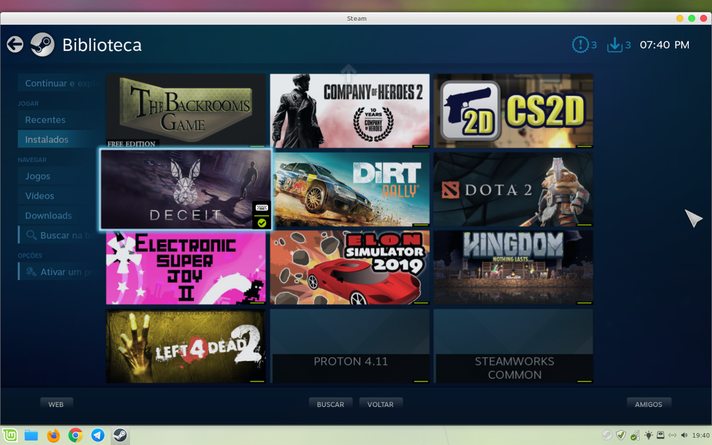Open the DiRT Rally tile
Image resolution: width=712 pixels, height=445 pixels.
[x=349, y=189]
